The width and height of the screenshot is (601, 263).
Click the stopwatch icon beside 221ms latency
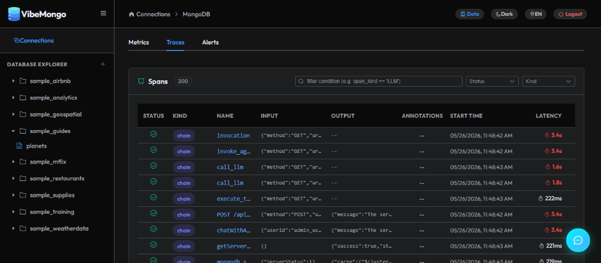[542, 246]
